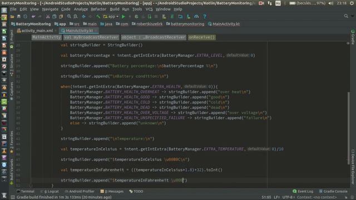Open the Code menu
This screenshot has width=356, height=200.
[66, 9]
